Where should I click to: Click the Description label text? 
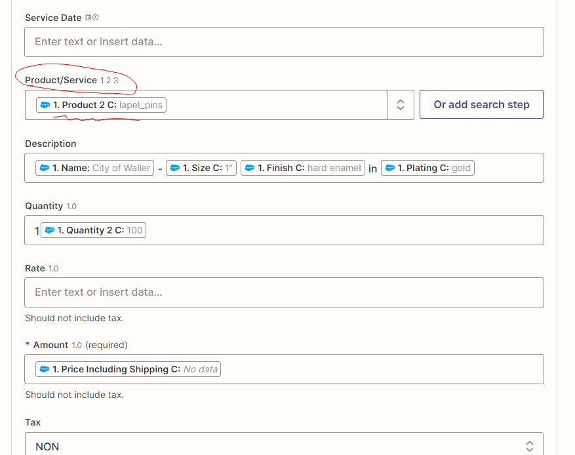(50, 144)
